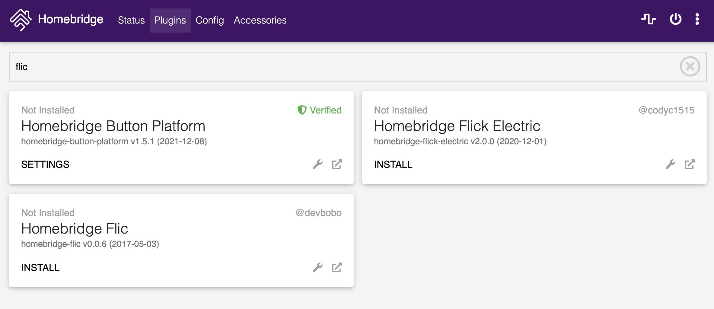Open the Config tab
Viewport: 714px width, 309px height.
click(x=210, y=20)
